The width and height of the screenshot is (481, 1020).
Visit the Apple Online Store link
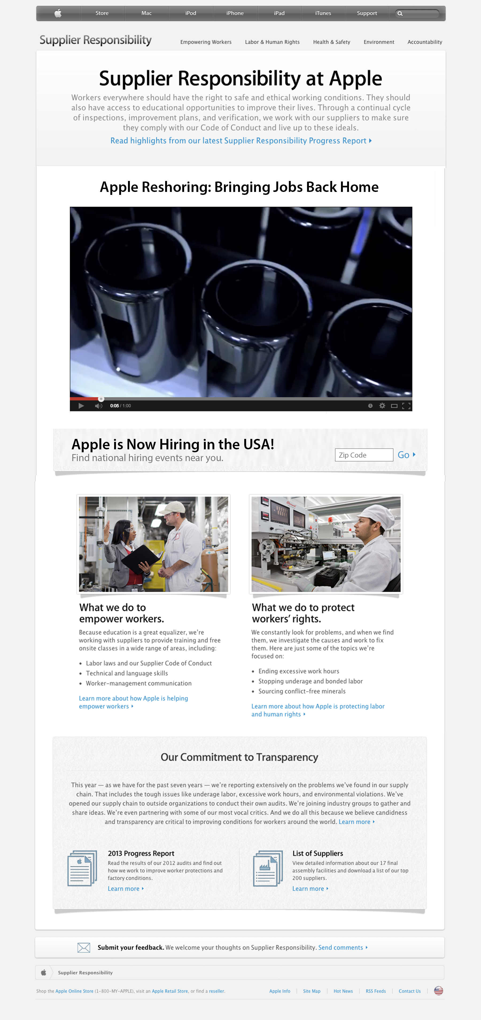(x=75, y=991)
